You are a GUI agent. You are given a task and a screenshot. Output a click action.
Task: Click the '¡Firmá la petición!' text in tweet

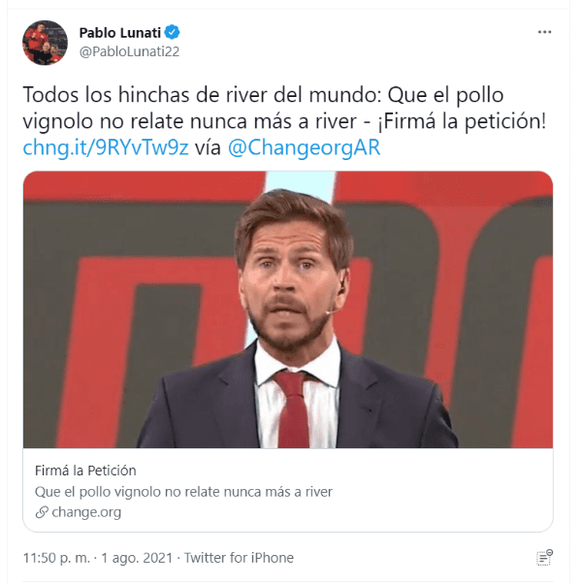point(462,121)
